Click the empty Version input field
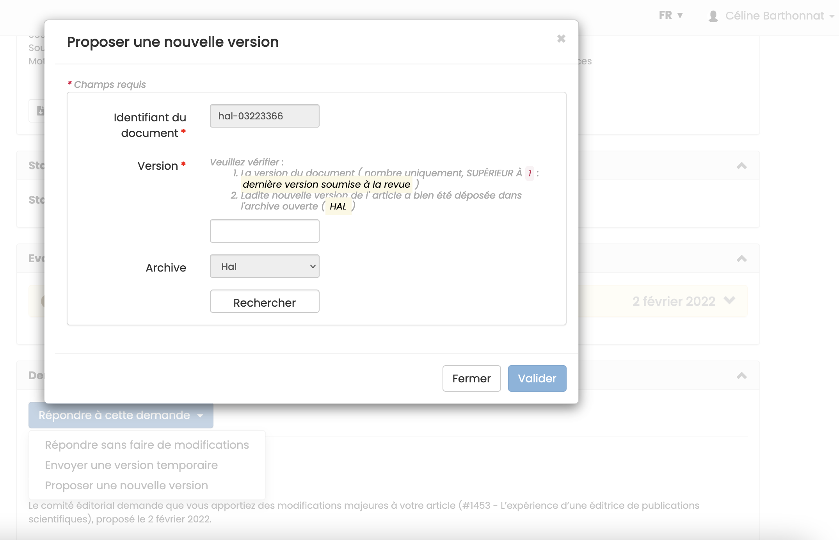This screenshot has width=839, height=540. pos(265,231)
